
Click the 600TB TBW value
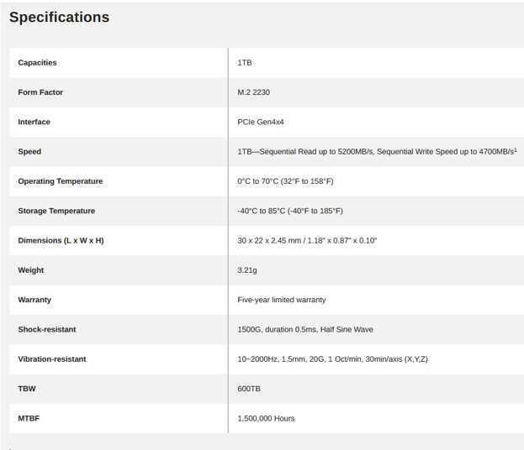pyautogui.click(x=249, y=389)
